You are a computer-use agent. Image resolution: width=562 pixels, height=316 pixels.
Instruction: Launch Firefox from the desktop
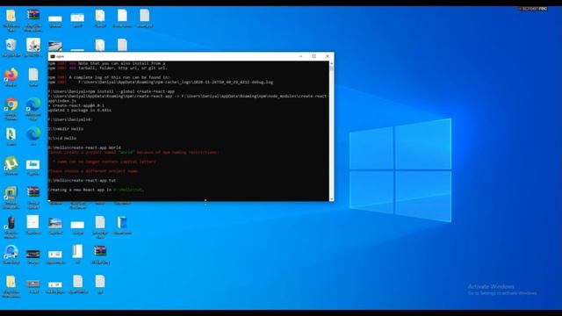click(11, 75)
